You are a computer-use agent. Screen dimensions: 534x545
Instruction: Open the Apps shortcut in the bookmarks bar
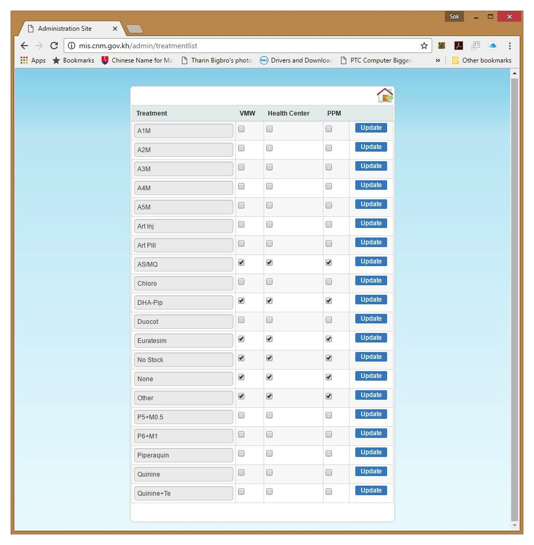33,60
